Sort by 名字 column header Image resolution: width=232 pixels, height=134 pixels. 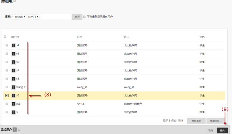tap(80, 37)
